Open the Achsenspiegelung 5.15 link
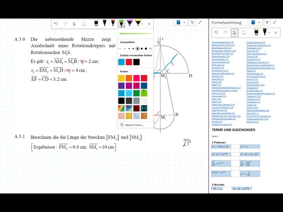This screenshot has width=283, height=212. tap(222, 42)
